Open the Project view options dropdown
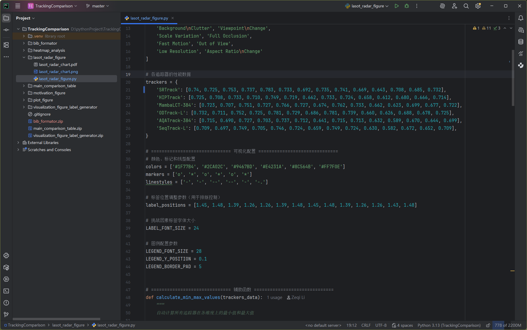The width and height of the screenshot is (527, 330). tap(25, 18)
